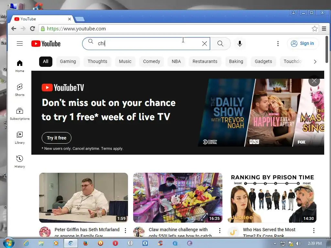
Task: Click the Daily Show banner image
Action: tap(227, 113)
